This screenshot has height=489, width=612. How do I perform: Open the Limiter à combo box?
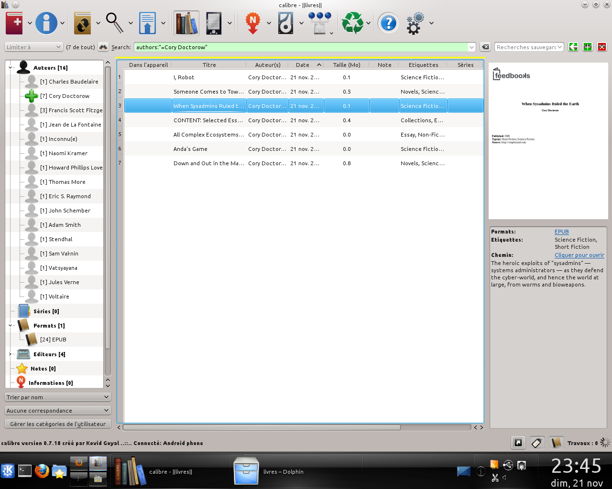tap(33, 47)
